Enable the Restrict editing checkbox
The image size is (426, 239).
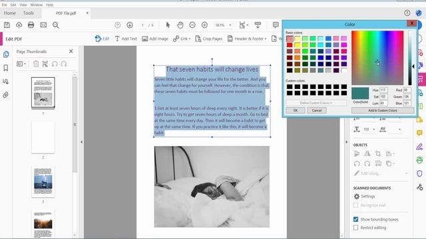click(x=355, y=228)
